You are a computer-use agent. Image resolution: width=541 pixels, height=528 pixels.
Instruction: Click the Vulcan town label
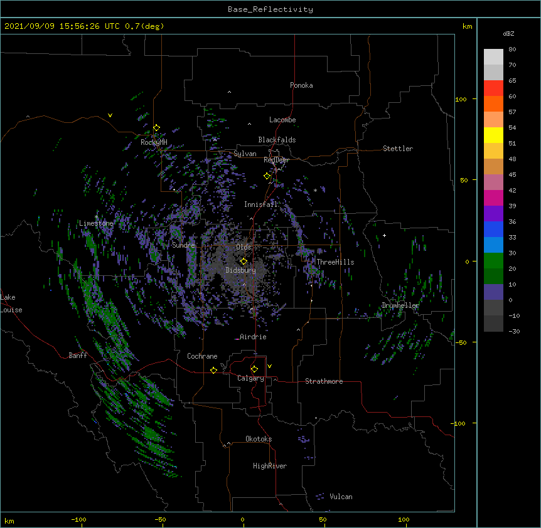(x=341, y=497)
